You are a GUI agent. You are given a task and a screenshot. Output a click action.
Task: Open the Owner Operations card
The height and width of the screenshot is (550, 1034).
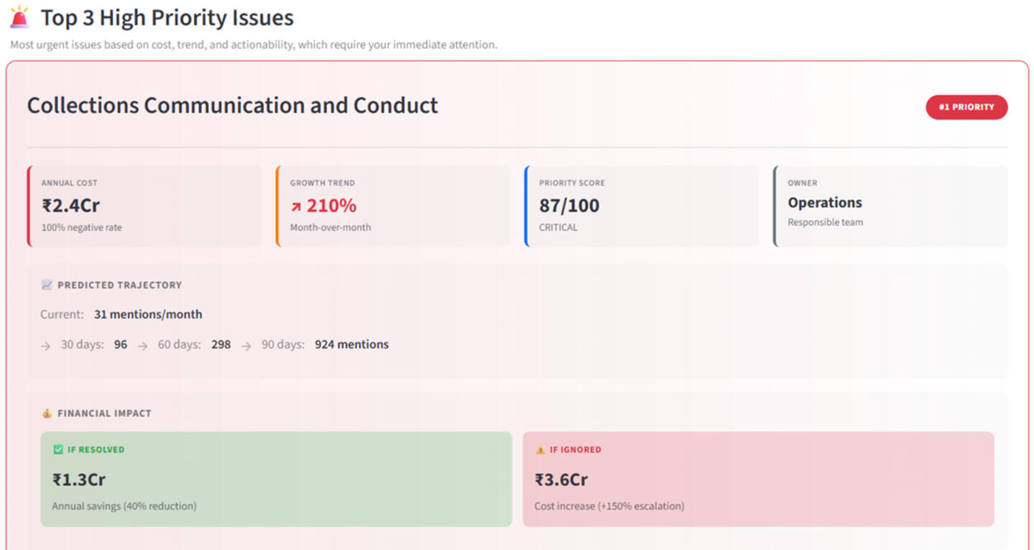[890, 206]
